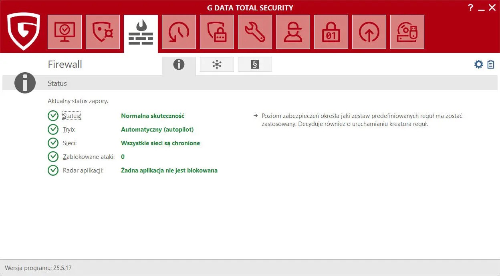Open the Security Center module
The height and width of the screenshot is (276, 500).
64,32
